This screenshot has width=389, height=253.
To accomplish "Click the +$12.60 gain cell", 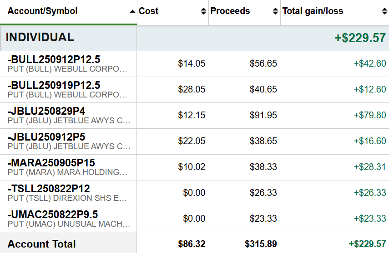I will click(x=370, y=89).
